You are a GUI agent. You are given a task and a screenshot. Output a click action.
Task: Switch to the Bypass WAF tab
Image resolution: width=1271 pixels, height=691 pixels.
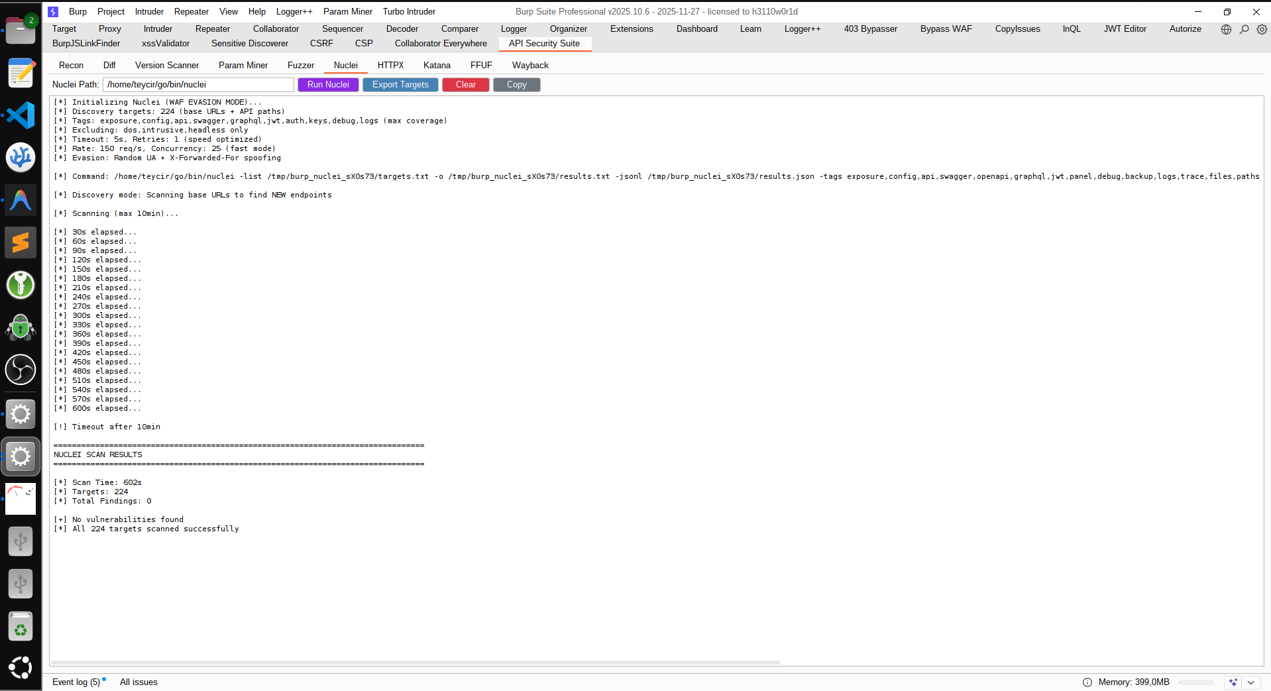946,28
